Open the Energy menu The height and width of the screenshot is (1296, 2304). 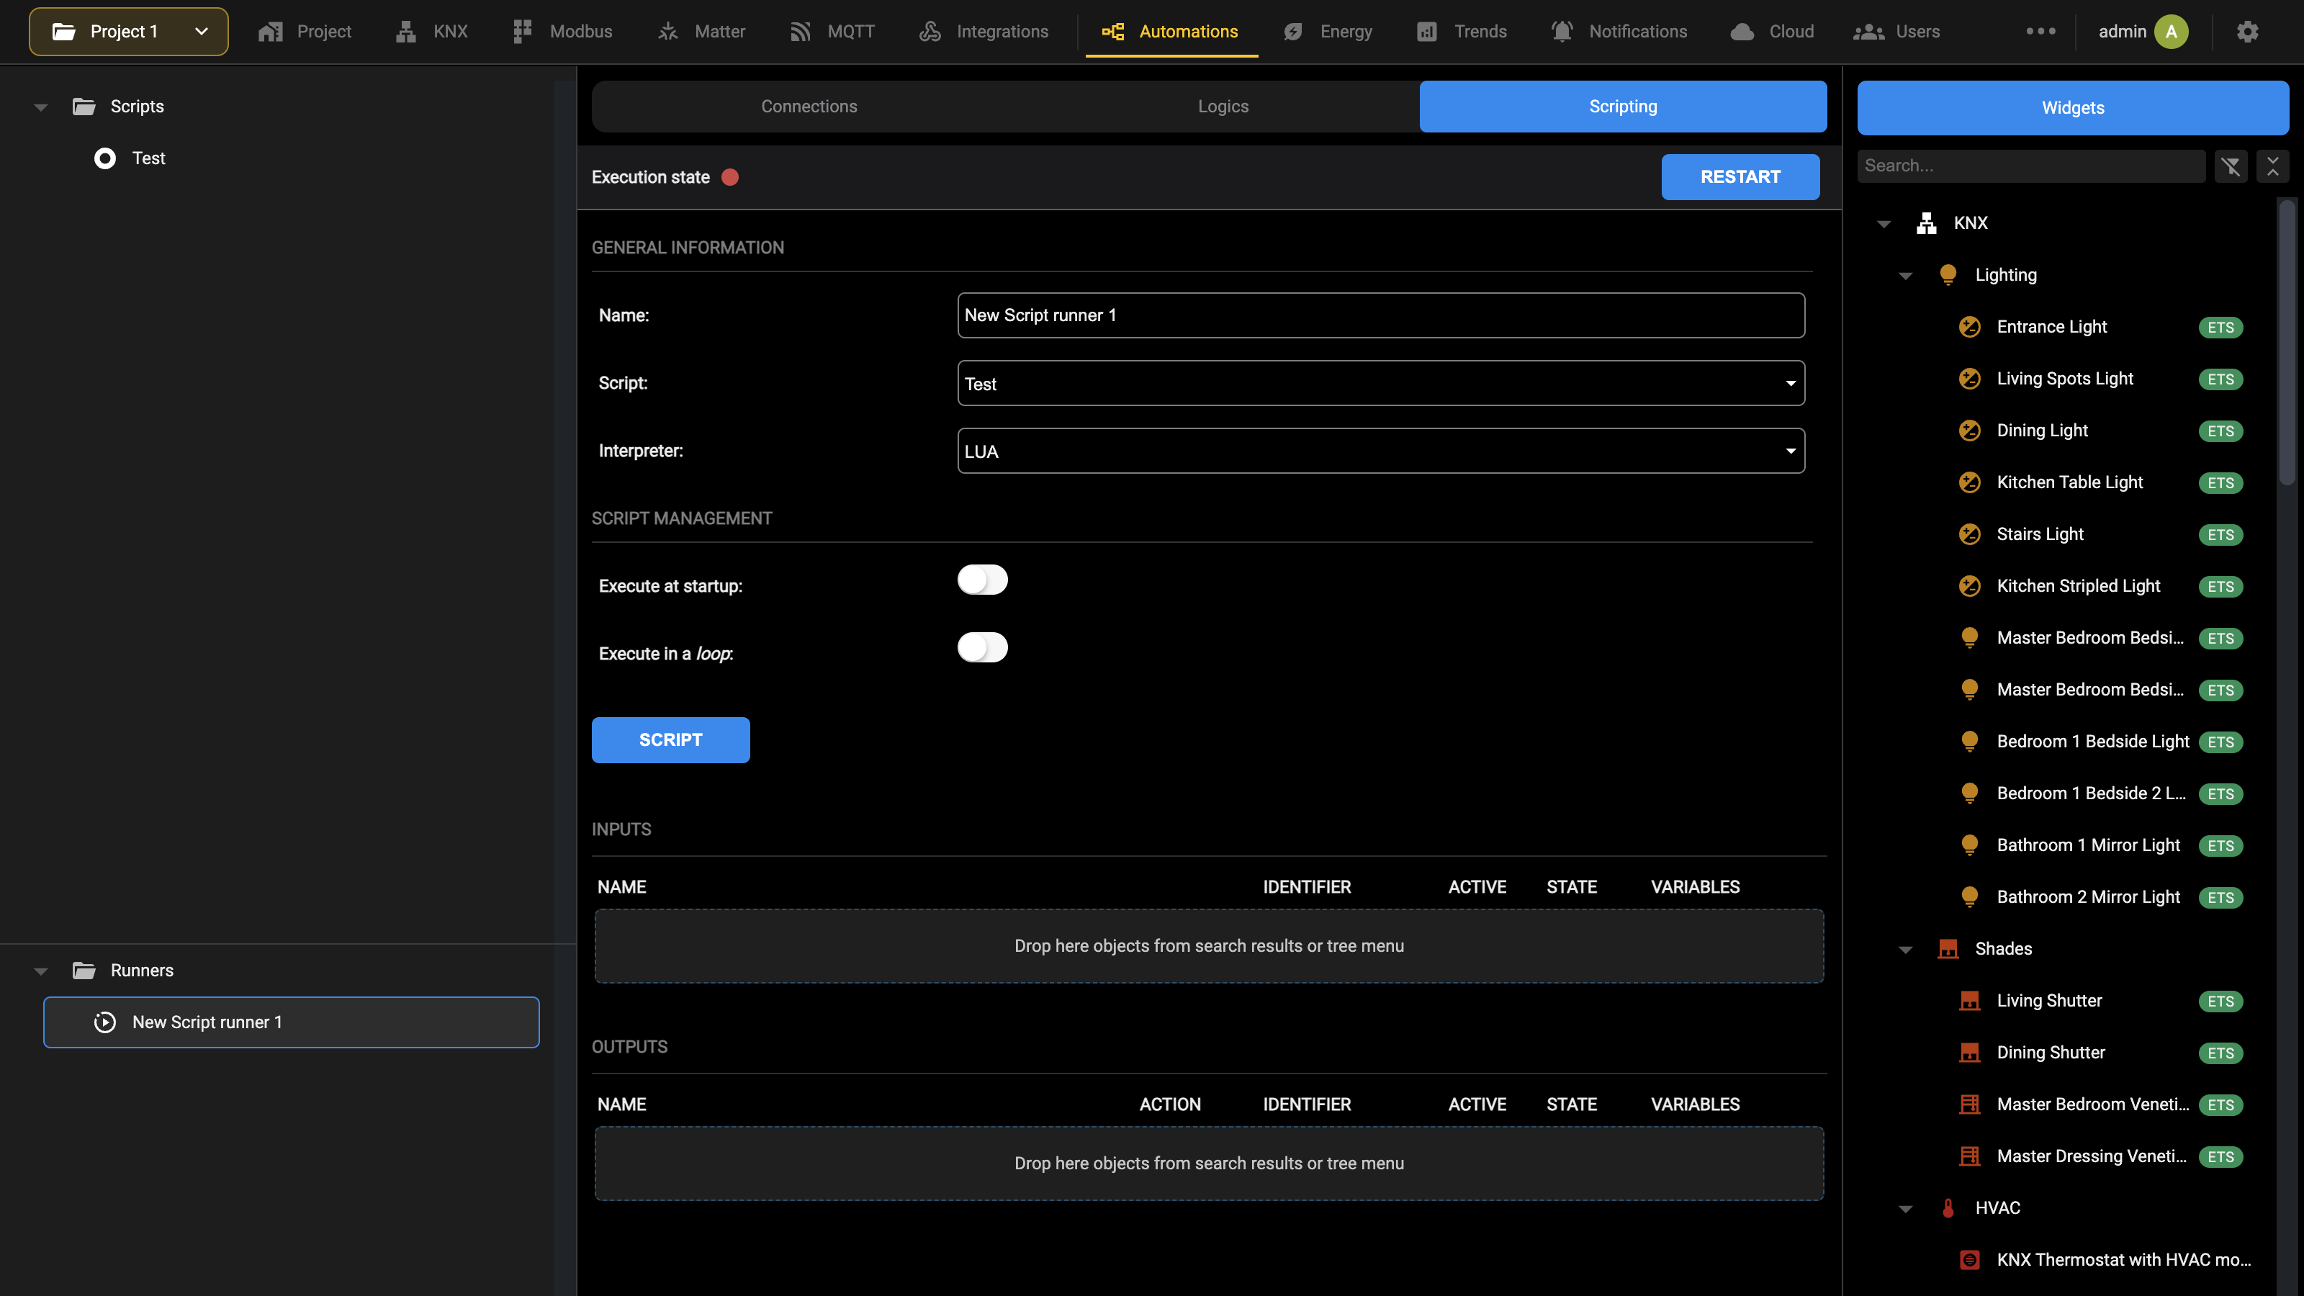point(1328,31)
